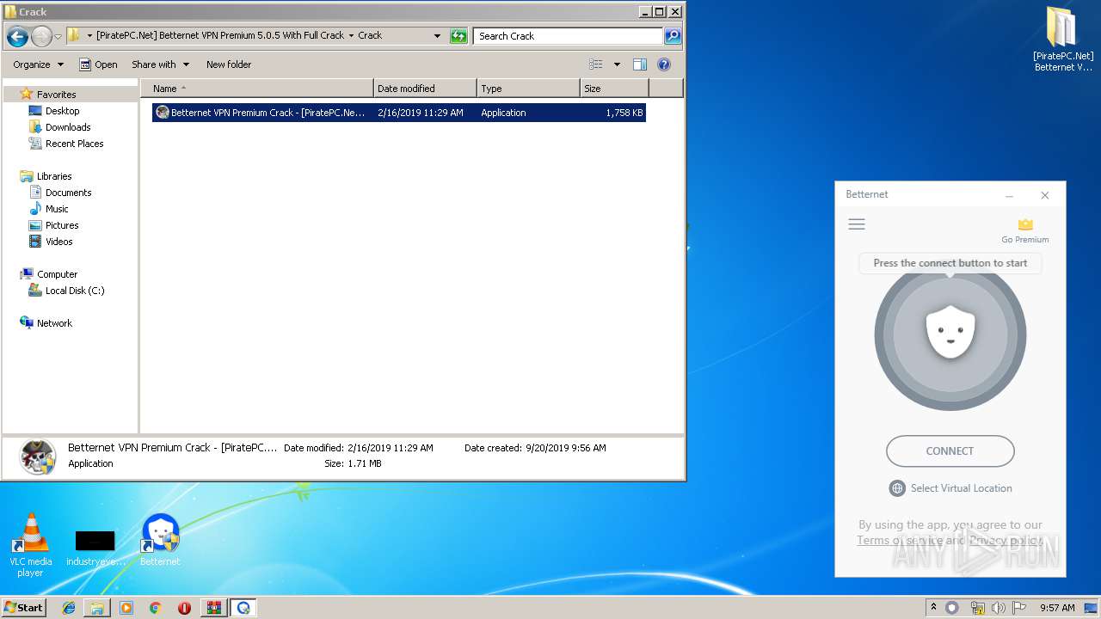Click the Betternet shield mascot icon
This screenshot has width=1101, height=619.
click(x=950, y=334)
